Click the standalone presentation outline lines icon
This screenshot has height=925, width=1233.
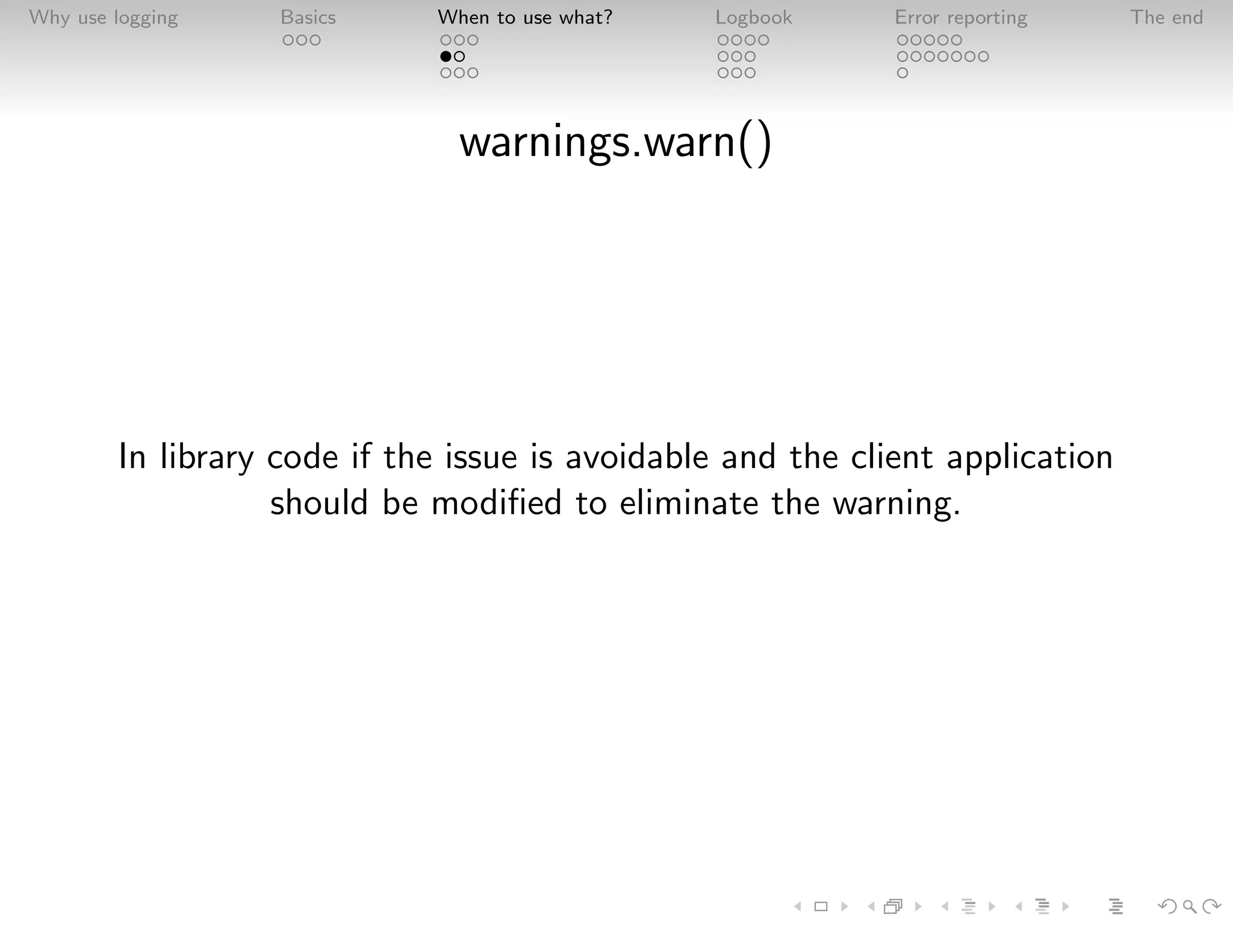pos(1116,906)
